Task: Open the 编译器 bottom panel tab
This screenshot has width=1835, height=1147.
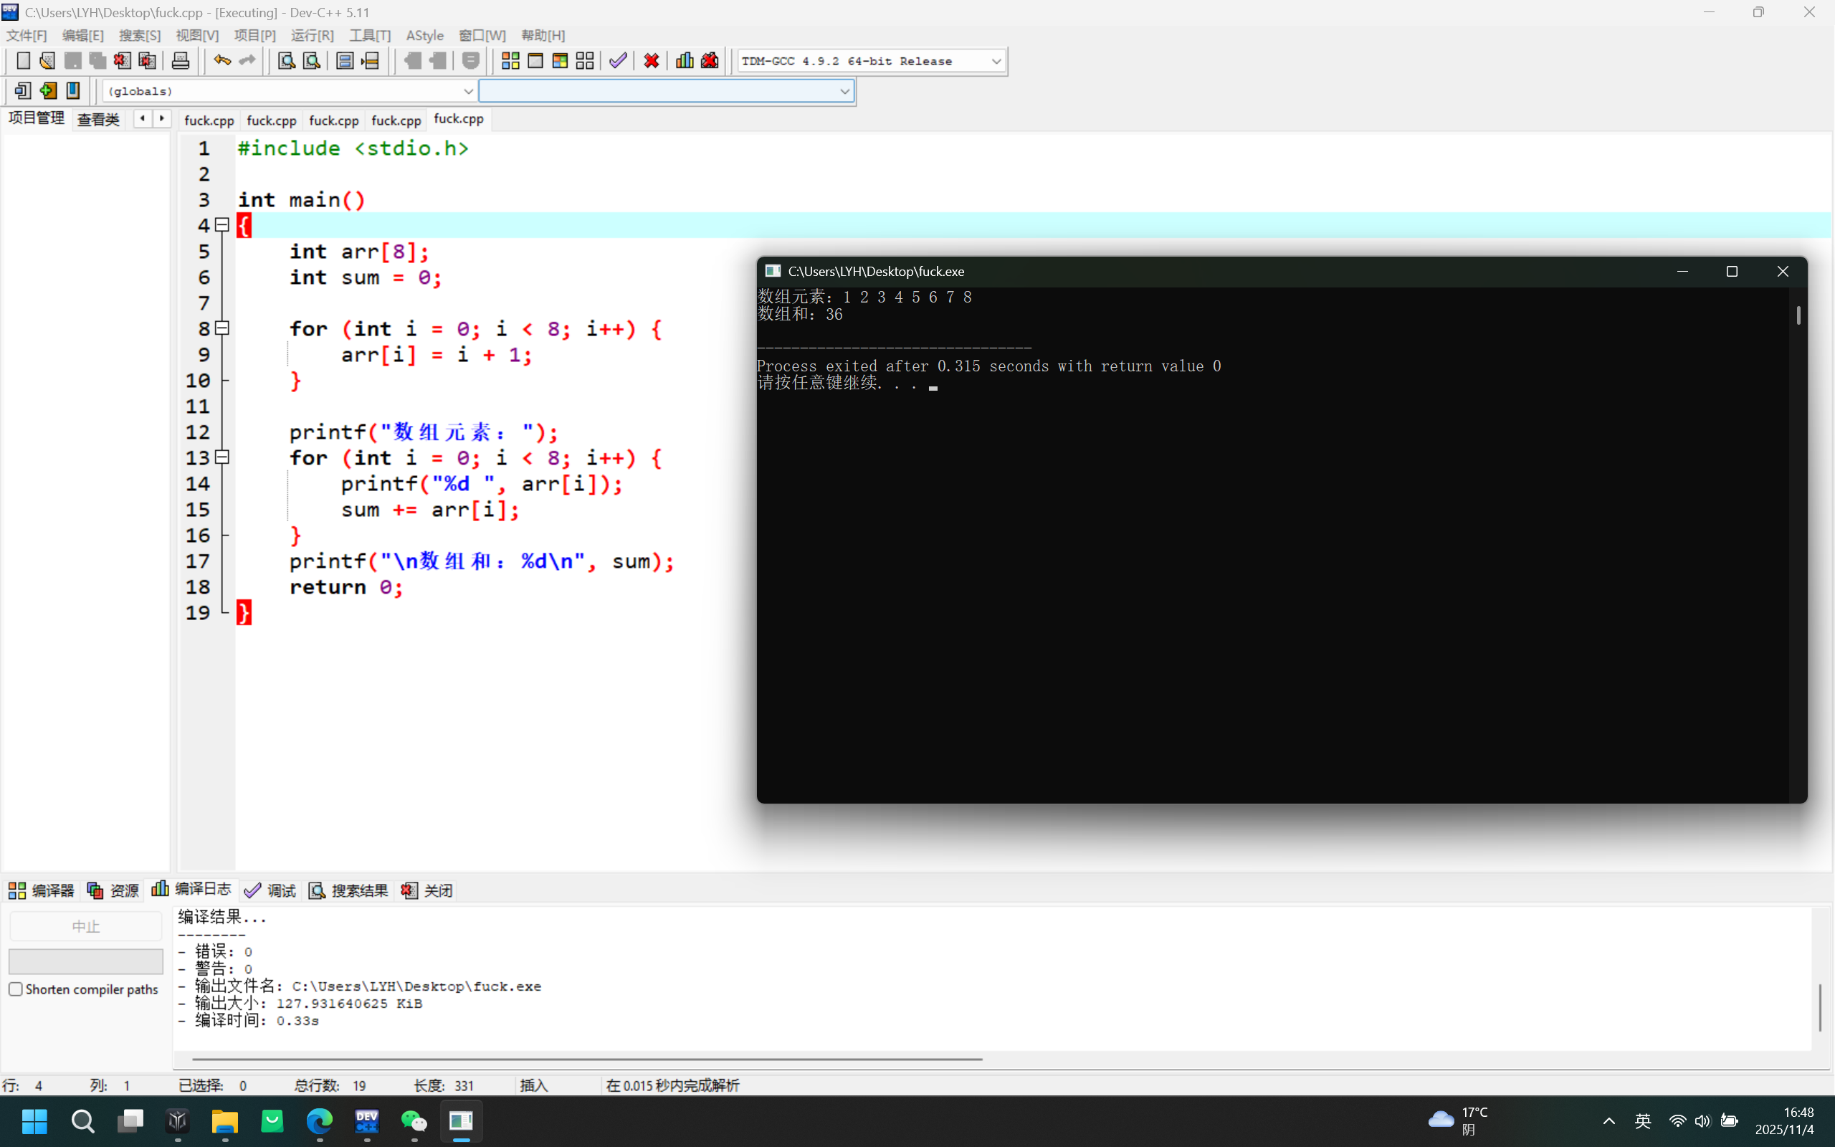Action: click(x=42, y=890)
